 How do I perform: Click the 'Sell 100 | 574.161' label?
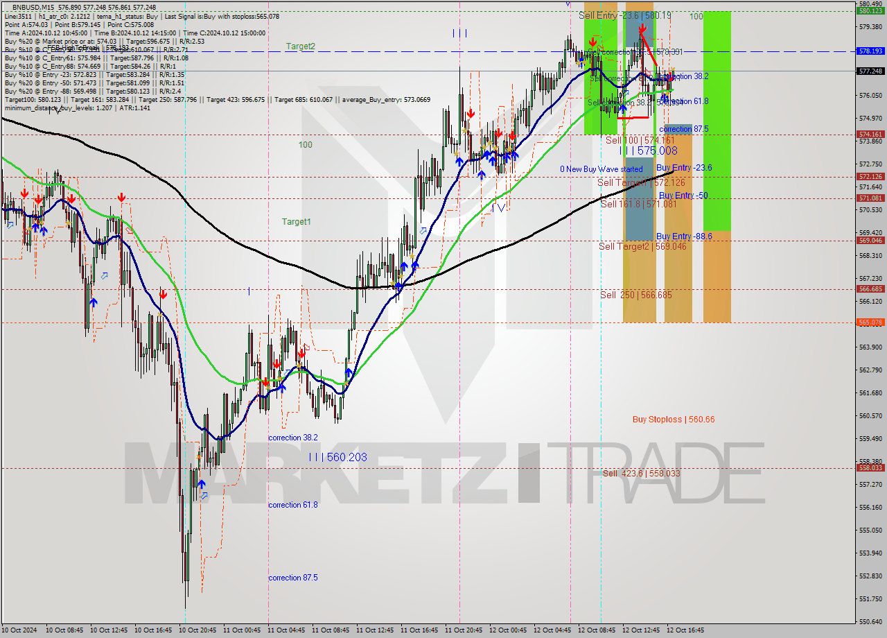(640, 140)
